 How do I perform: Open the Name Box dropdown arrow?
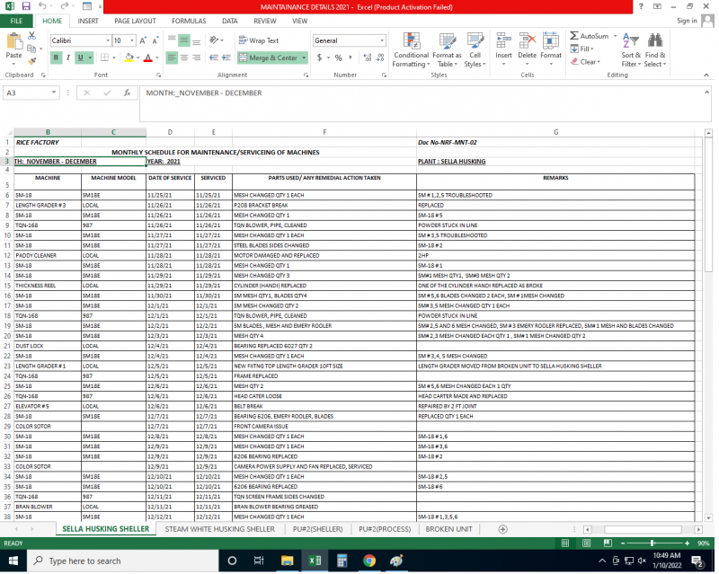tap(54, 93)
